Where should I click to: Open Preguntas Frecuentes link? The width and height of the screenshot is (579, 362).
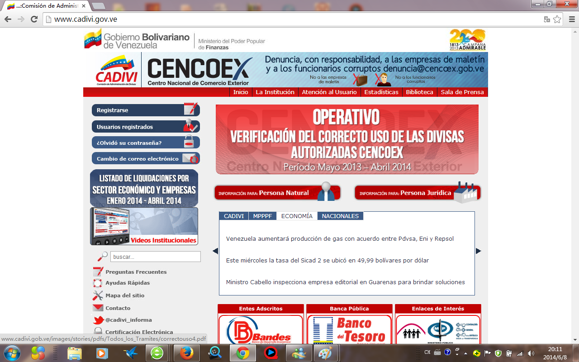136,271
